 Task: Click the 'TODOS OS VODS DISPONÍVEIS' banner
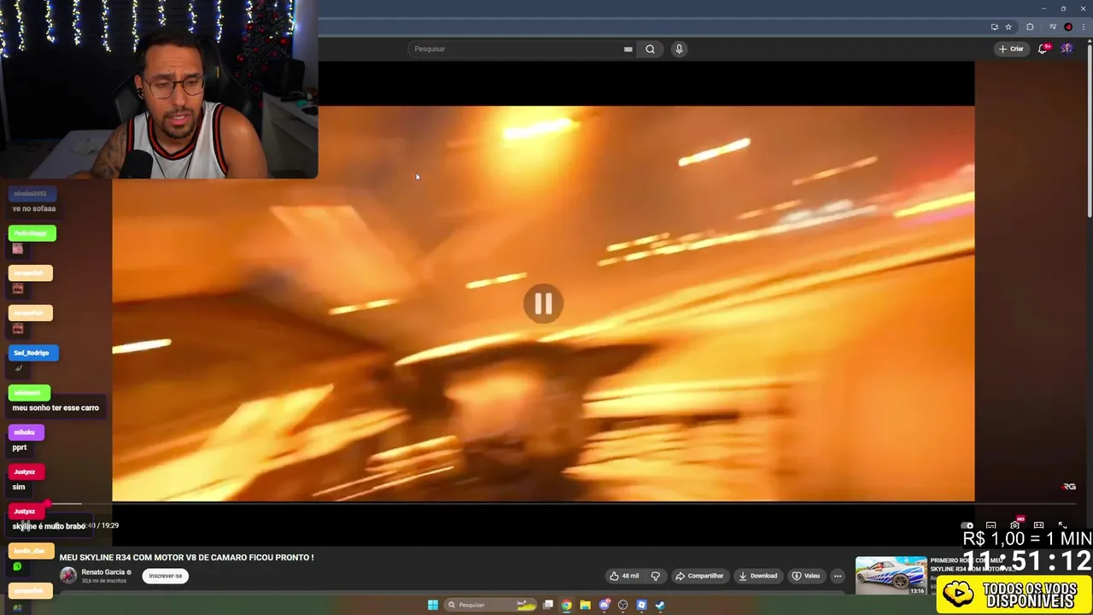point(1014,594)
